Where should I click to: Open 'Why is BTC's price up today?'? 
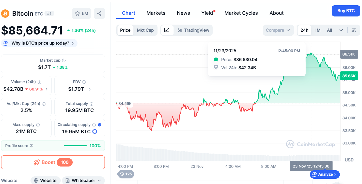point(39,43)
